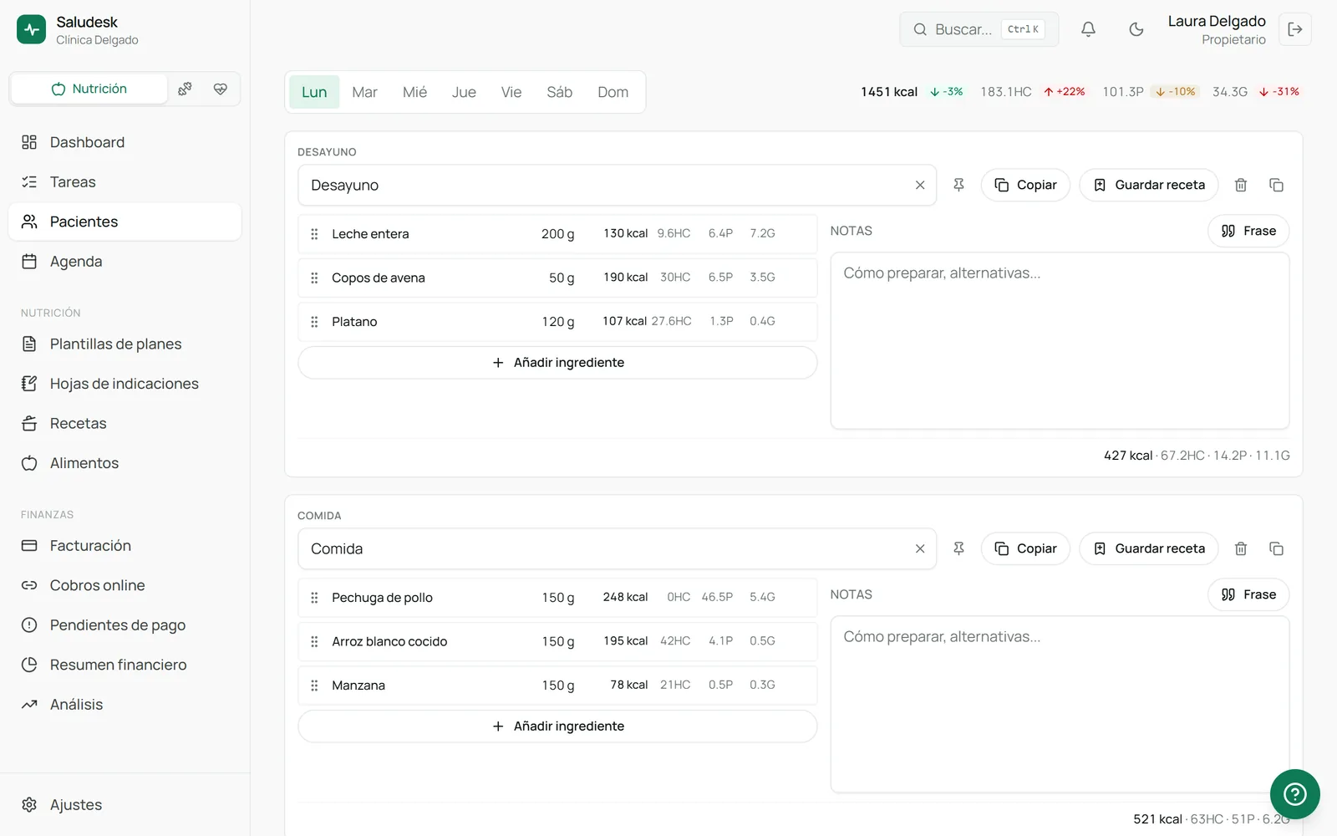Grab the drag handle of Leche entera

coord(314,234)
